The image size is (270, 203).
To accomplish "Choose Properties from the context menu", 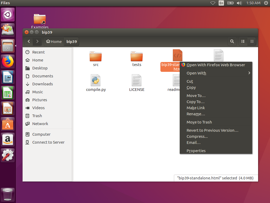I will tap(196, 151).
